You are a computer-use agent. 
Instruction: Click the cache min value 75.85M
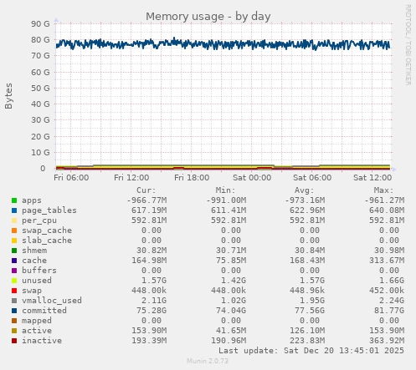[x=231, y=261]
